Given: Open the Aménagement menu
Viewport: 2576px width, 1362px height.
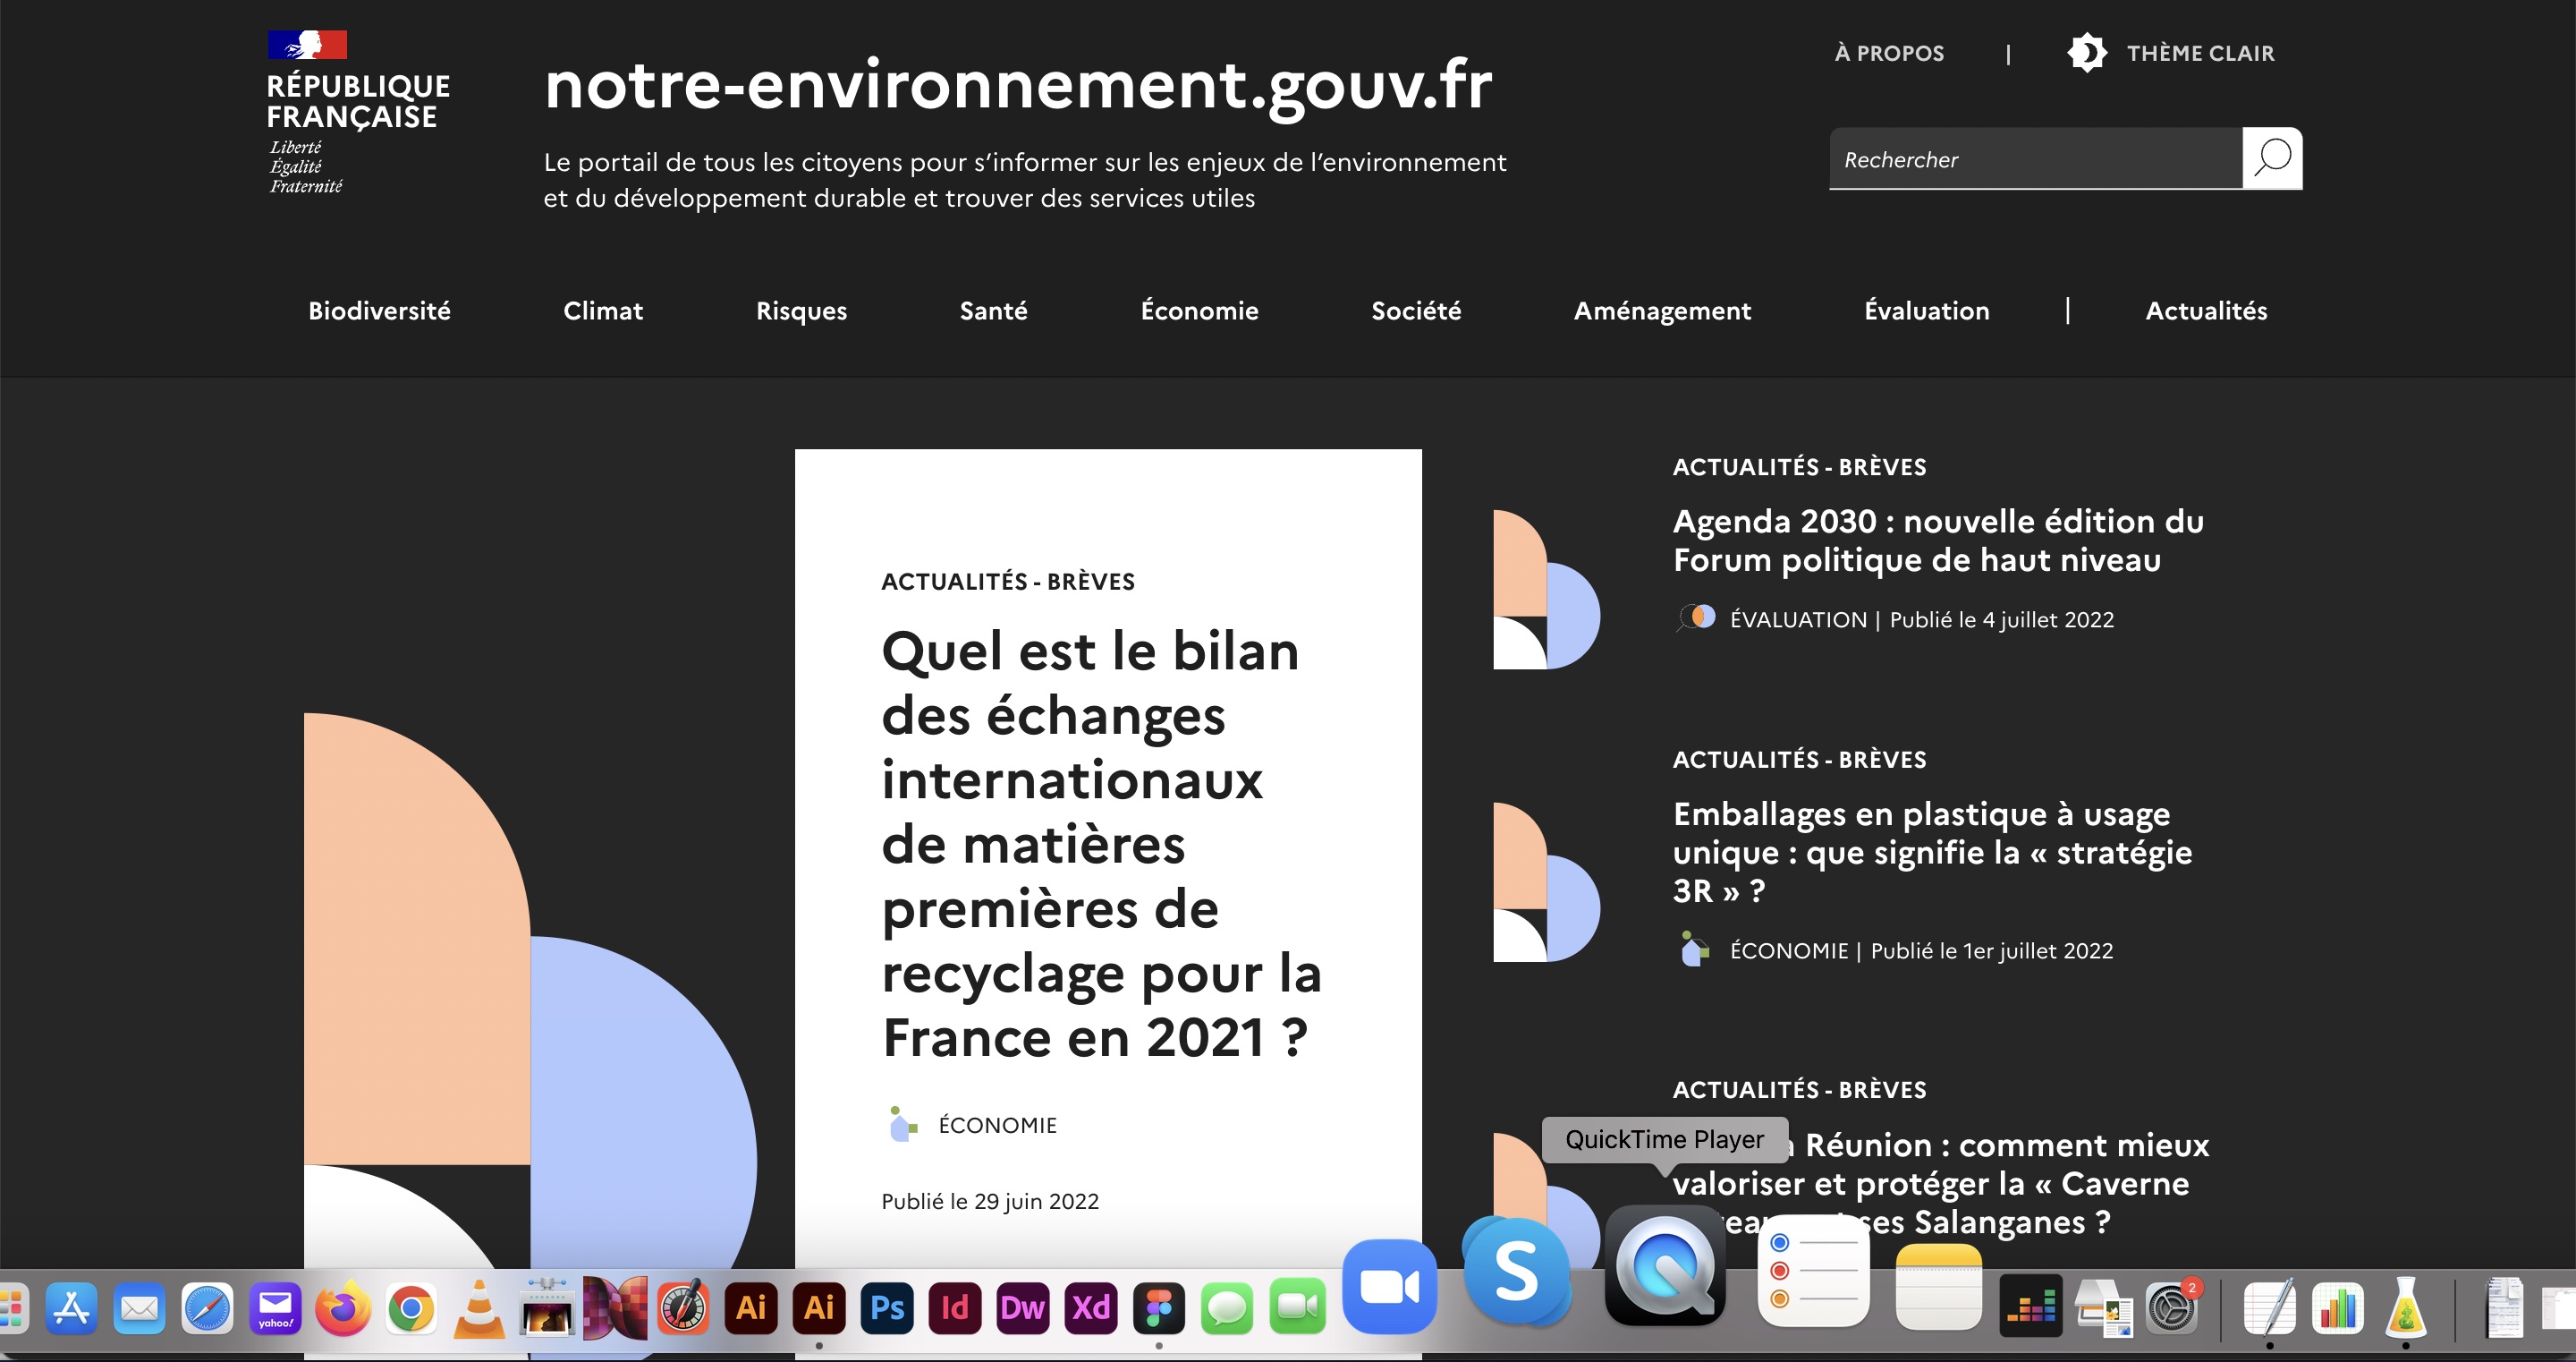Looking at the screenshot, I should tap(1662, 311).
